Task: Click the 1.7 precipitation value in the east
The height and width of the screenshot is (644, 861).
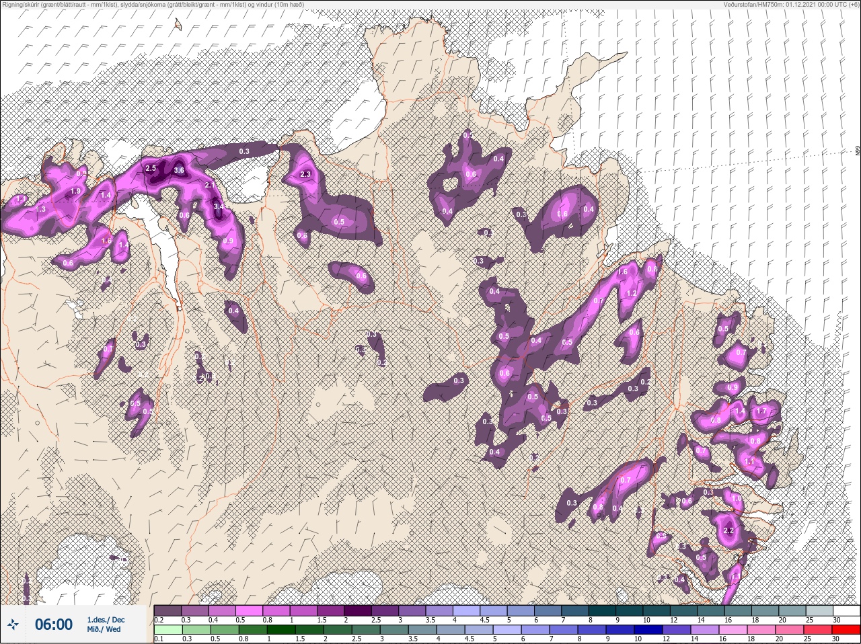Action: pos(761,411)
